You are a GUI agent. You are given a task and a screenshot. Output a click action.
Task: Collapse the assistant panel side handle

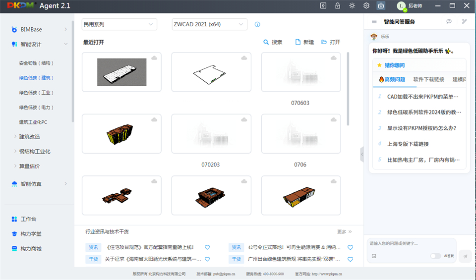pyautogui.click(x=362, y=154)
